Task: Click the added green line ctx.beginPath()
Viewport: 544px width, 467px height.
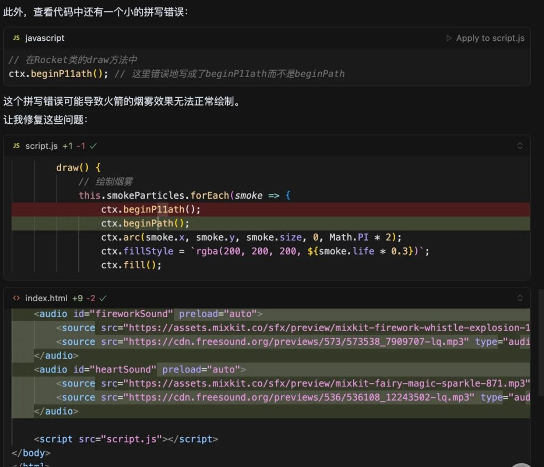Action: coord(145,223)
